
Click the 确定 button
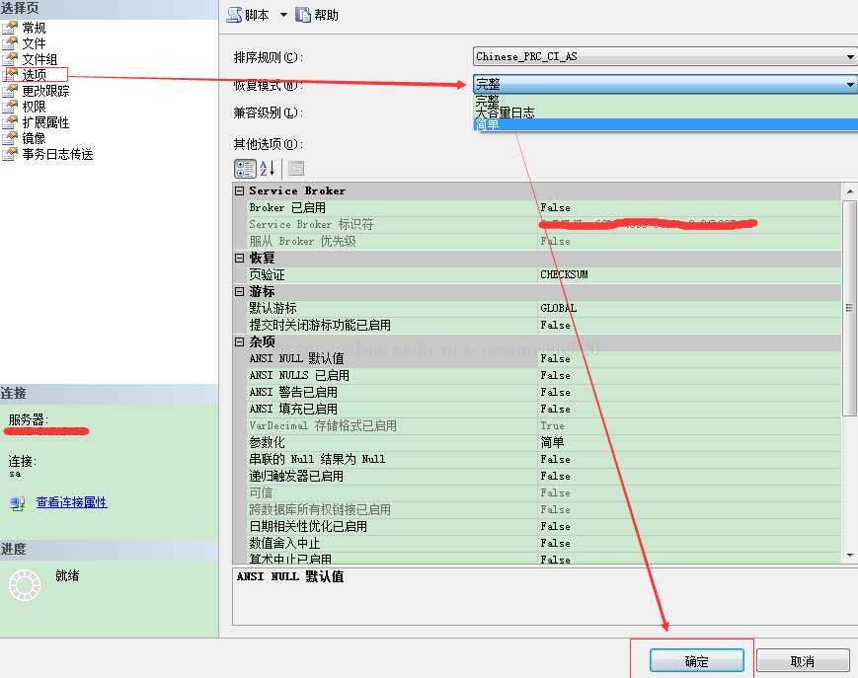[697, 660]
